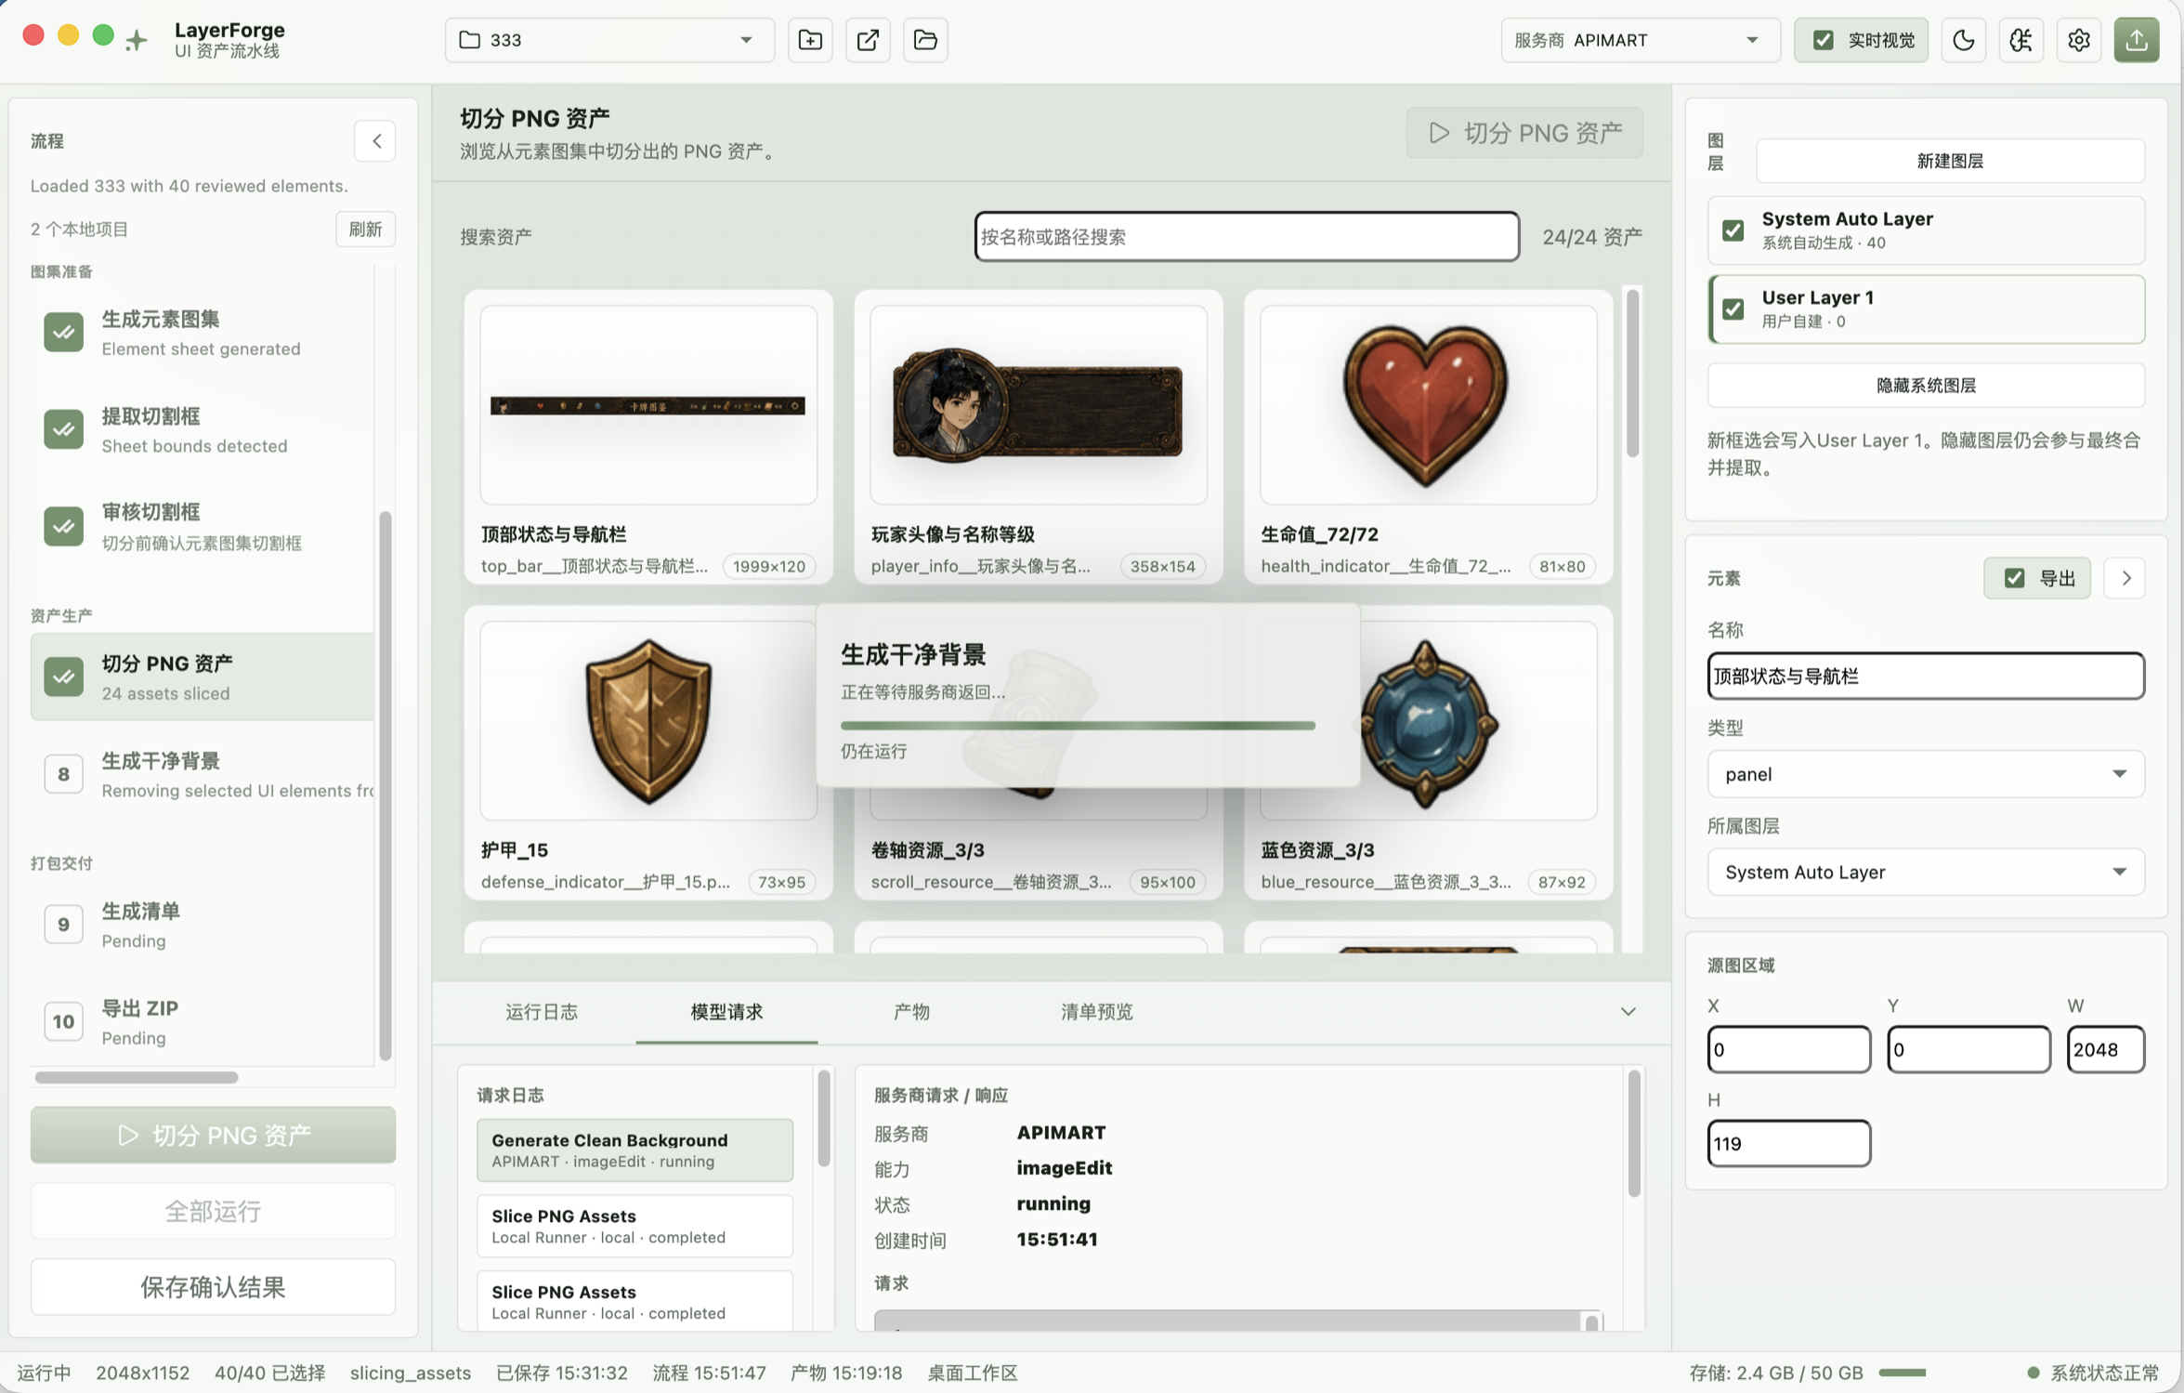The height and width of the screenshot is (1393, 2184).
Task: Expand the 所属图层 System Auto Layer dropdown
Action: pyautogui.click(x=1926, y=872)
